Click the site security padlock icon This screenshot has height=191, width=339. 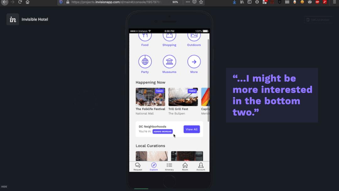pos(68,2)
